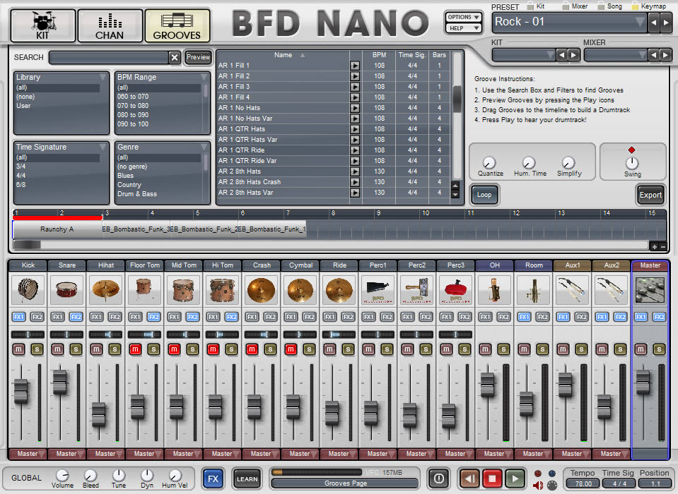The width and height of the screenshot is (678, 494).
Task: Solo the Ride channel
Action: tap(348, 349)
